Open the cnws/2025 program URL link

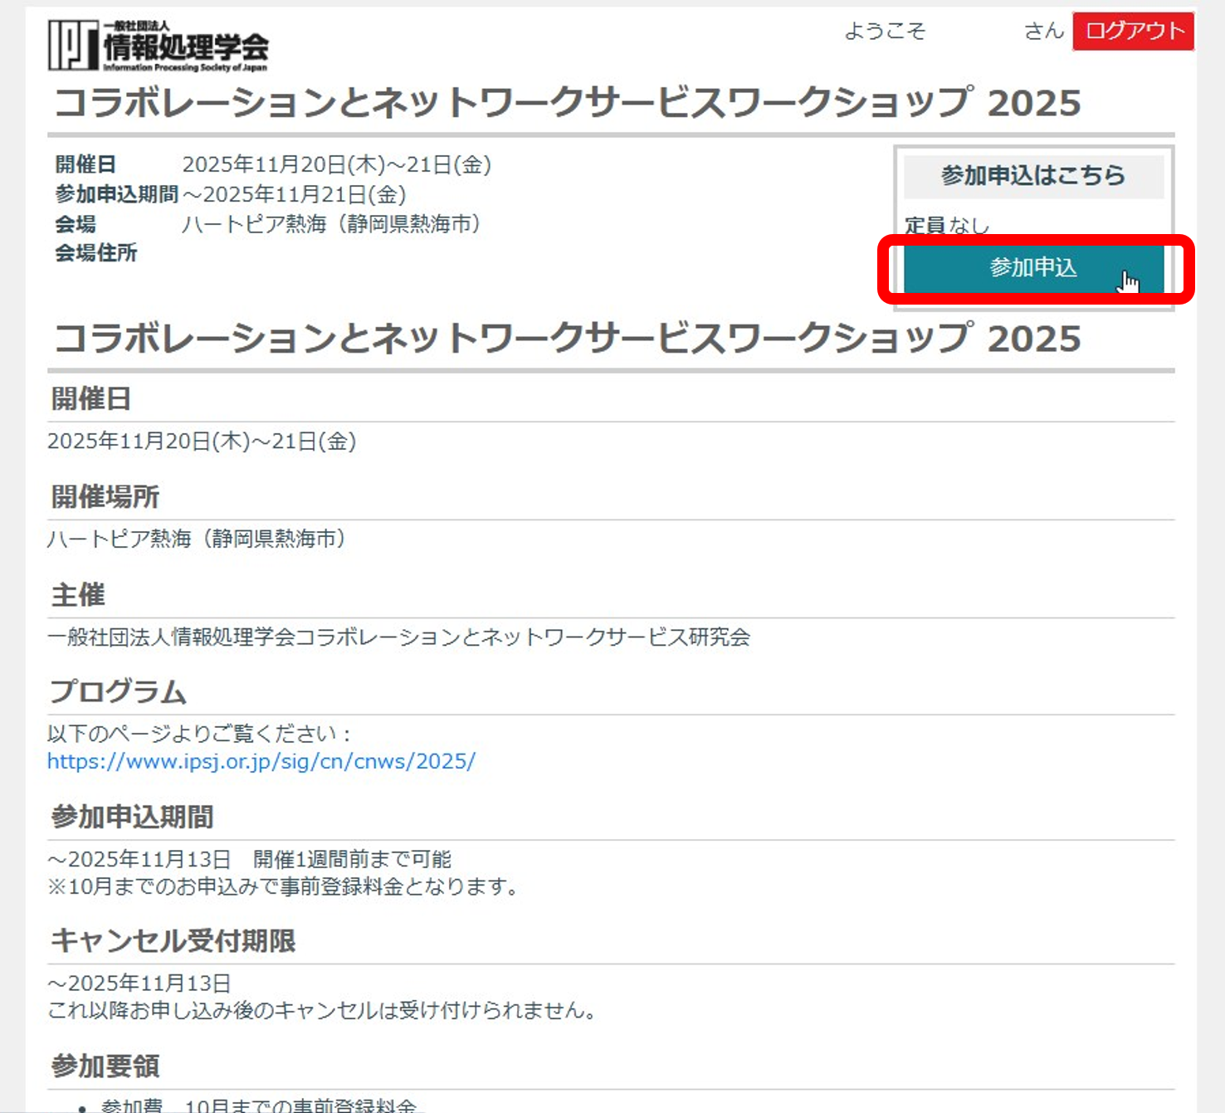[261, 761]
